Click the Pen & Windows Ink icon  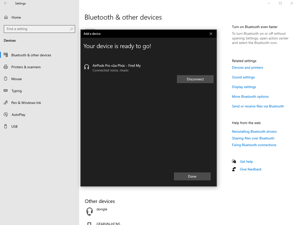click(6, 103)
